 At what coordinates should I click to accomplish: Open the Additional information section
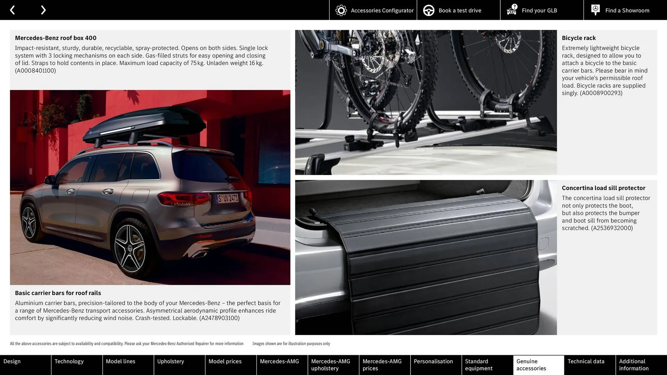coord(634,365)
